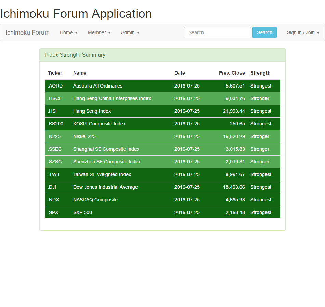Click the Dow Jones Industrial Average row

pyautogui.click(x=105, y=187)
